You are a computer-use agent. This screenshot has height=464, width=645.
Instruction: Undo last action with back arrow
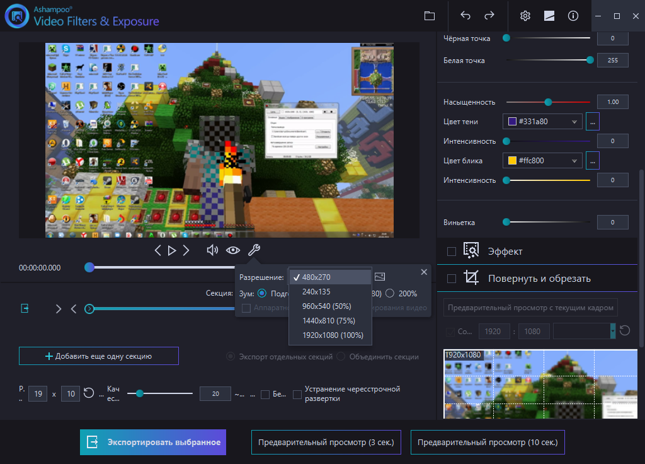tap(465, 16)
